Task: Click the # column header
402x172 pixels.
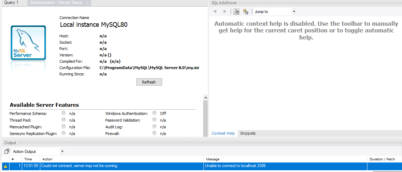Action: click(16, 159)
